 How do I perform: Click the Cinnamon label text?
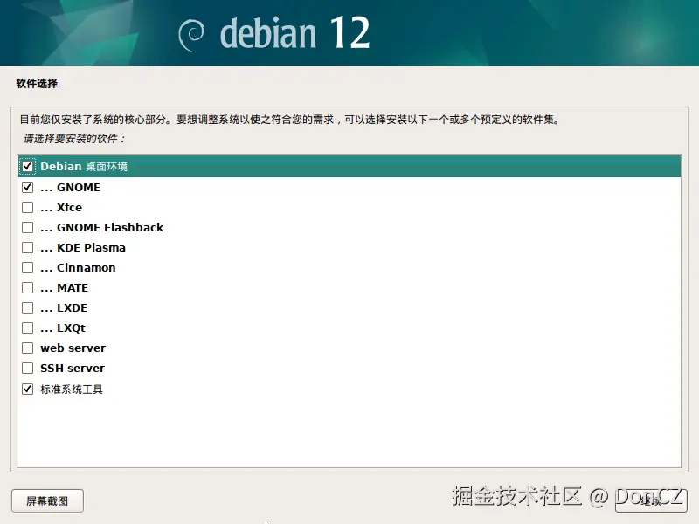click(86, 267)
